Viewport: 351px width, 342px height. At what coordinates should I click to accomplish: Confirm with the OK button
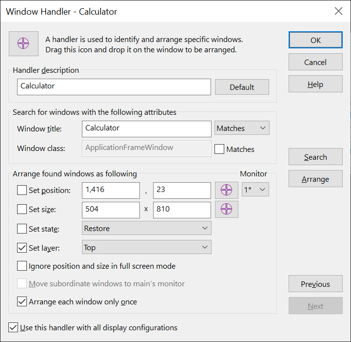click(x=315, y=40)
